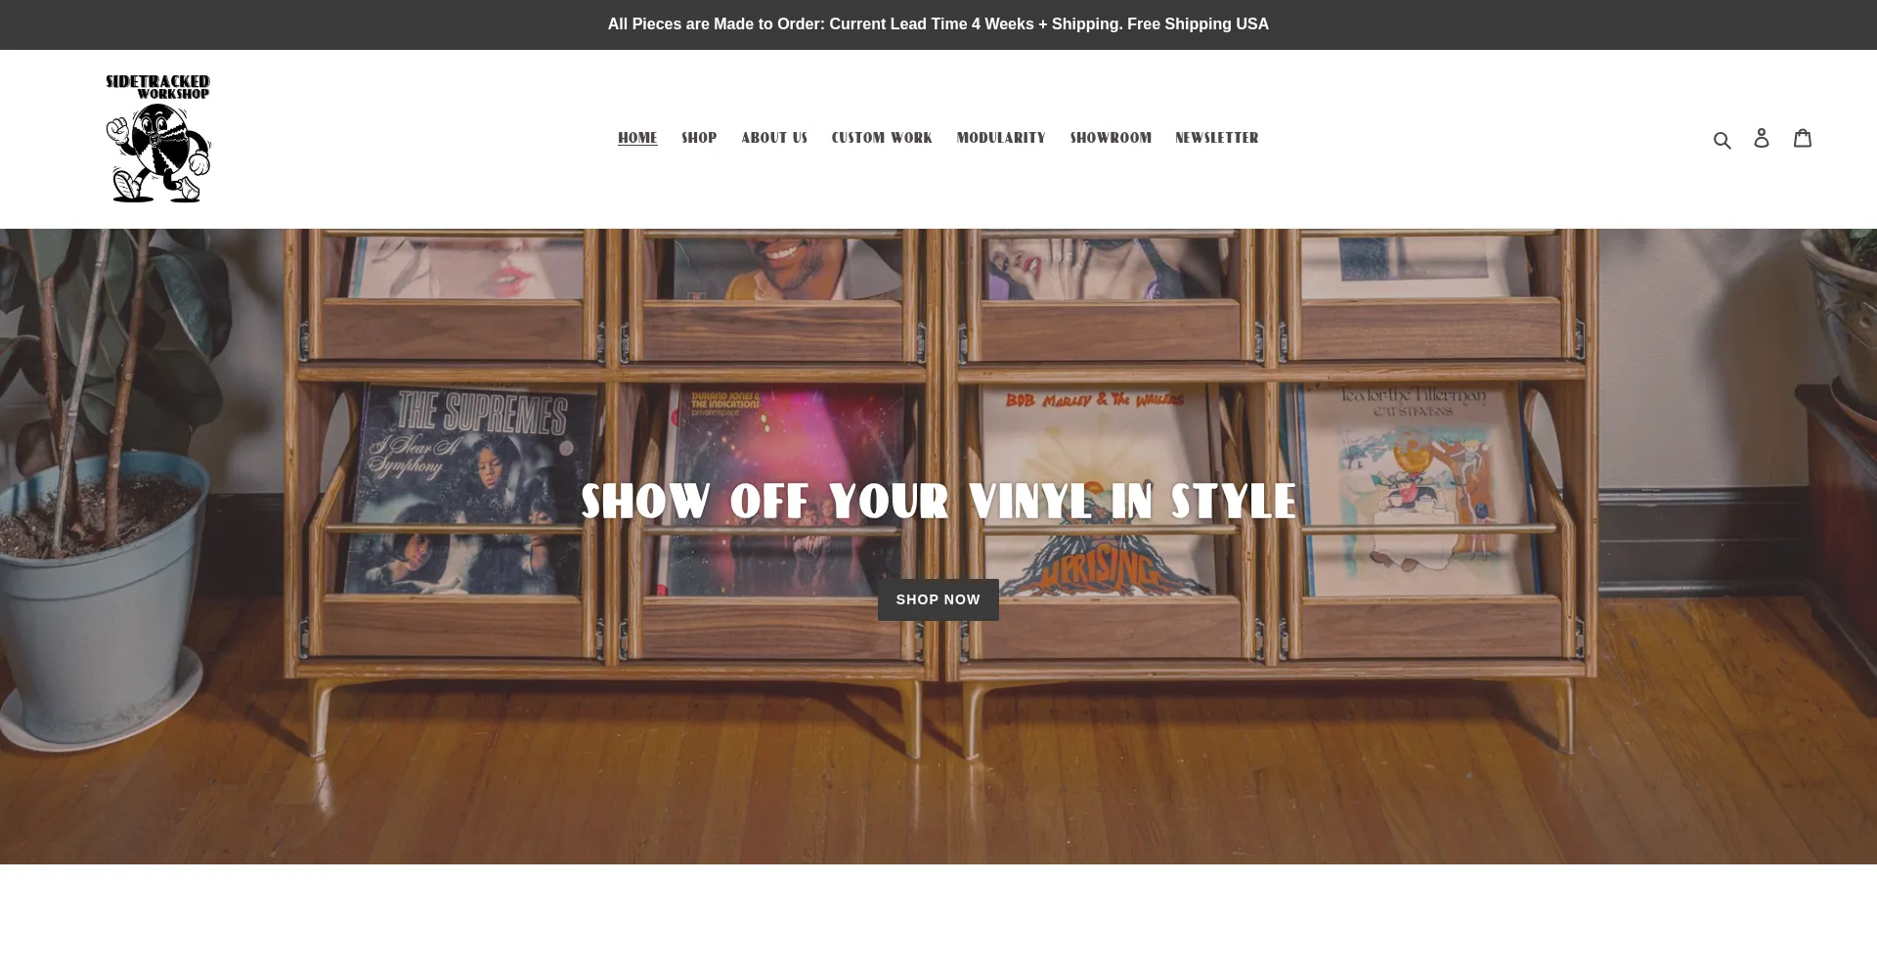Open the search magnifier icon
Screen dimensions: 1877x971
[x=1723, y=139]
